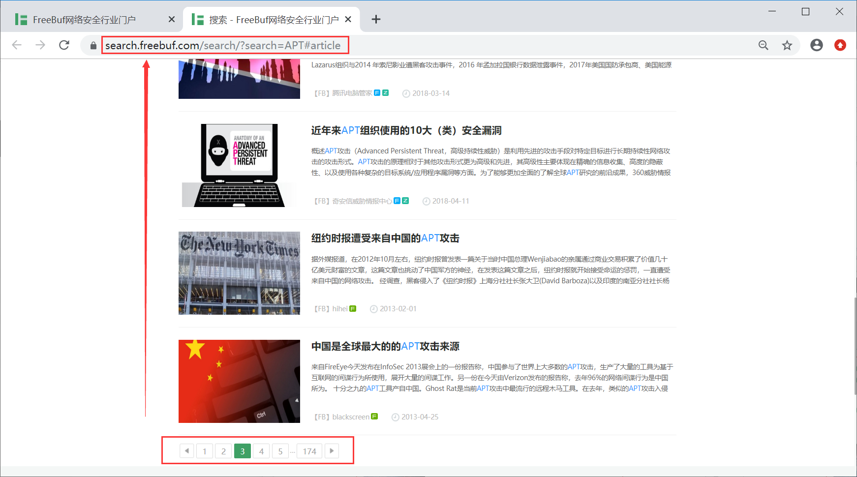
Task: Click the Advanced Persistent Threat laptop thumbnail
Action: (239, 165)
